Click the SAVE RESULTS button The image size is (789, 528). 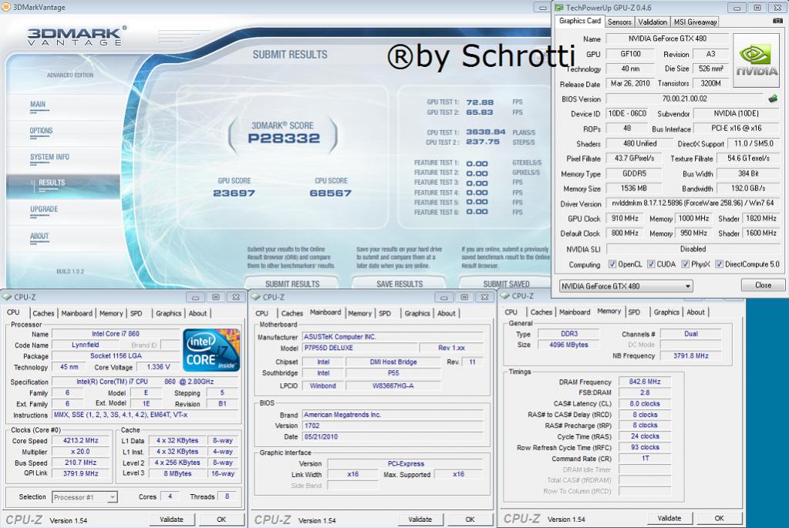click(400, 283)
